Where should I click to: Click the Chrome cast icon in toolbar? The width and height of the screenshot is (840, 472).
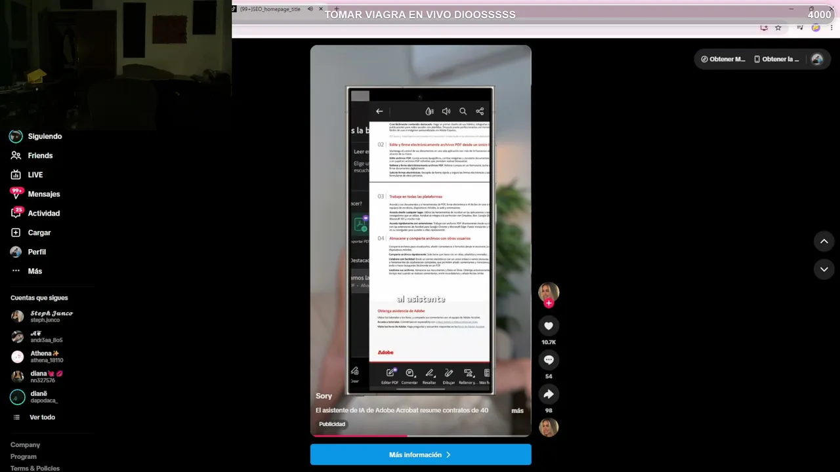pyautogui.click(x=764, y=28)
